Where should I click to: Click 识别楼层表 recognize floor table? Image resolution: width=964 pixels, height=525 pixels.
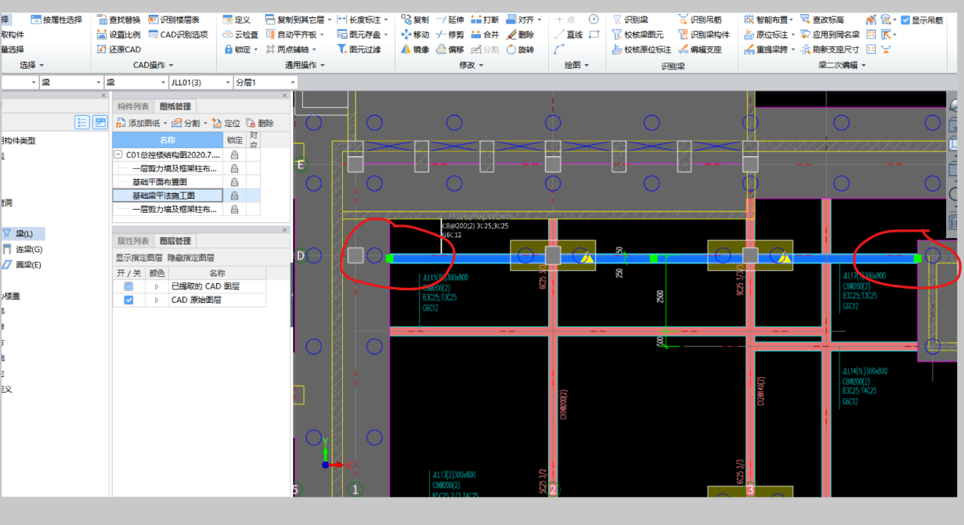174,20
